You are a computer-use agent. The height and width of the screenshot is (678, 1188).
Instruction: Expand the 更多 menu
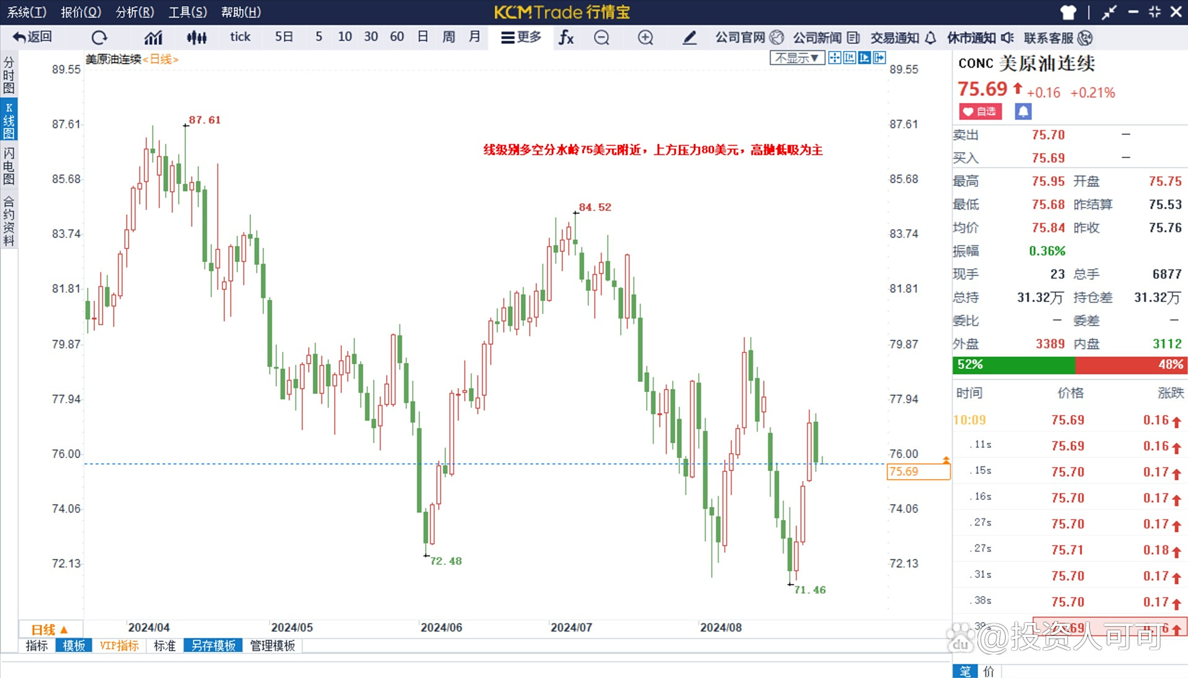point(521,37)
